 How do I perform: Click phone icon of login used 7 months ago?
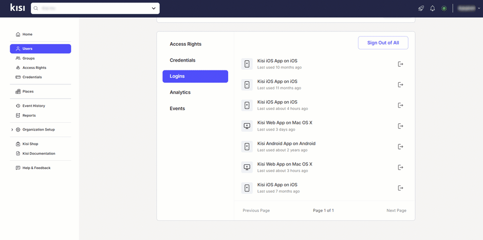click(247, 188)
